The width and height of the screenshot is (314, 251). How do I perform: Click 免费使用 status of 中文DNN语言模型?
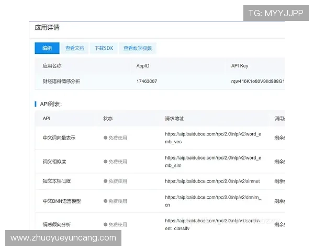pyautogui.click(x=115, y=201)
